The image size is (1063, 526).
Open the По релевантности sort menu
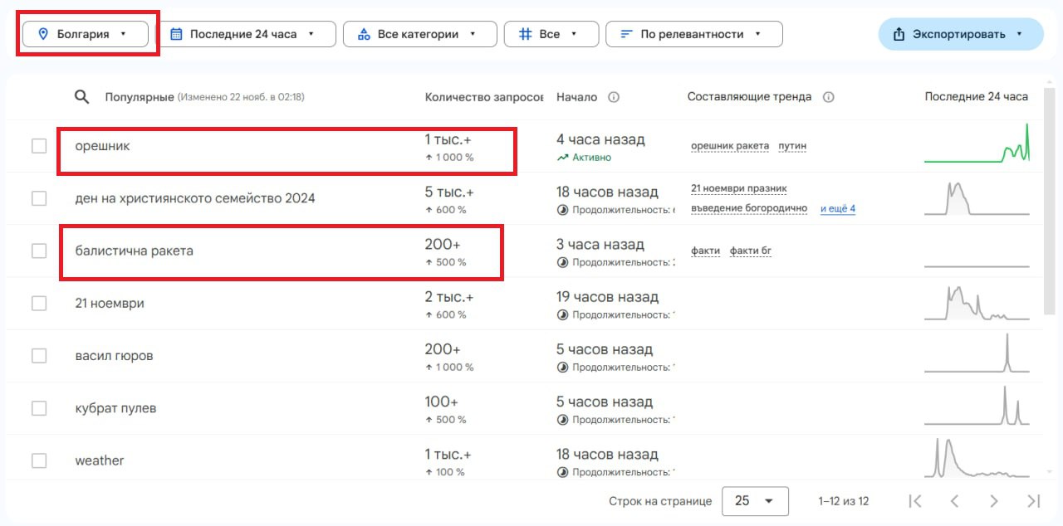point(693,34)
